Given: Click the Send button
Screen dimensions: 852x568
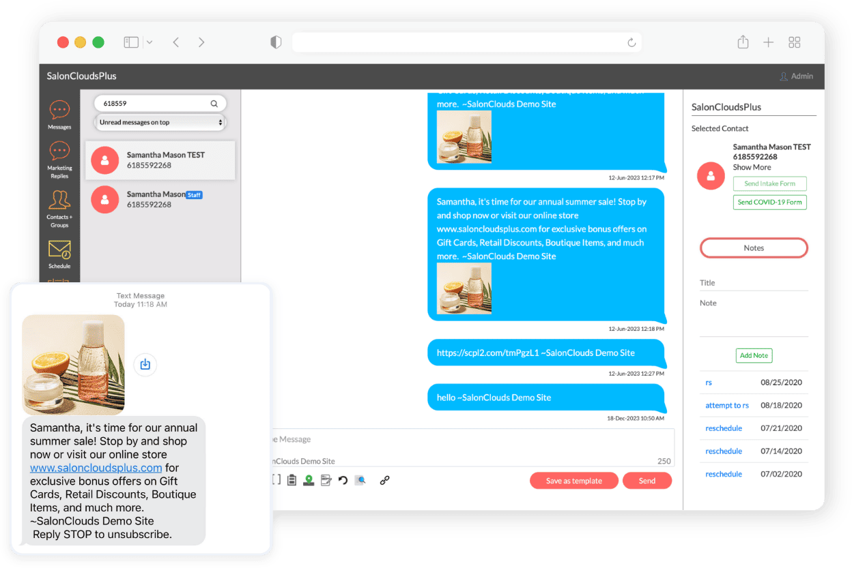Looking at the screenshot, I should (x=647, y=481).
